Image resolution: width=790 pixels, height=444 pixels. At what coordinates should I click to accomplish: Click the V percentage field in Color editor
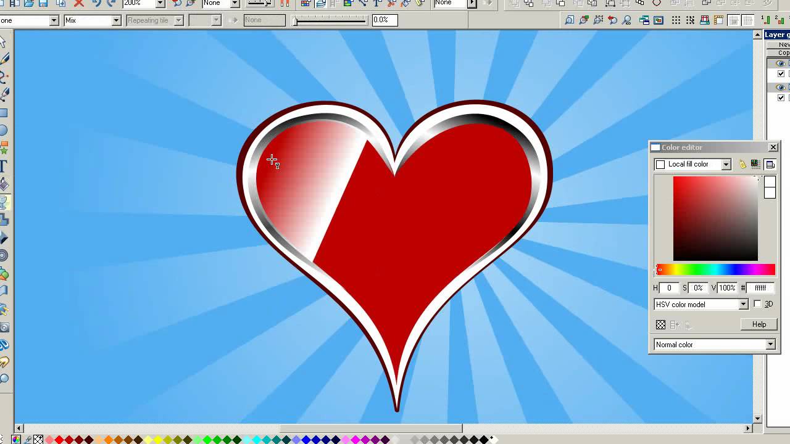727,288
